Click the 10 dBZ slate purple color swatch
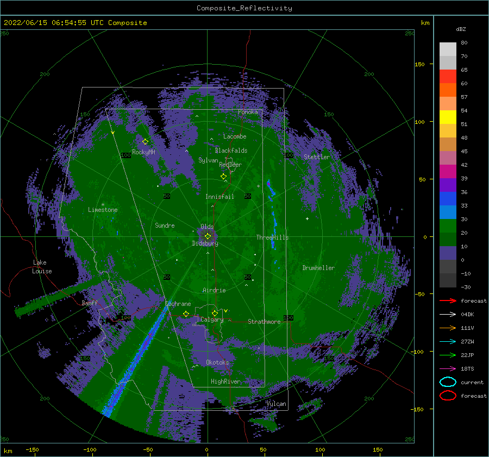The width and height of the screenshot is (489, 457). click(x=448, y=253)
